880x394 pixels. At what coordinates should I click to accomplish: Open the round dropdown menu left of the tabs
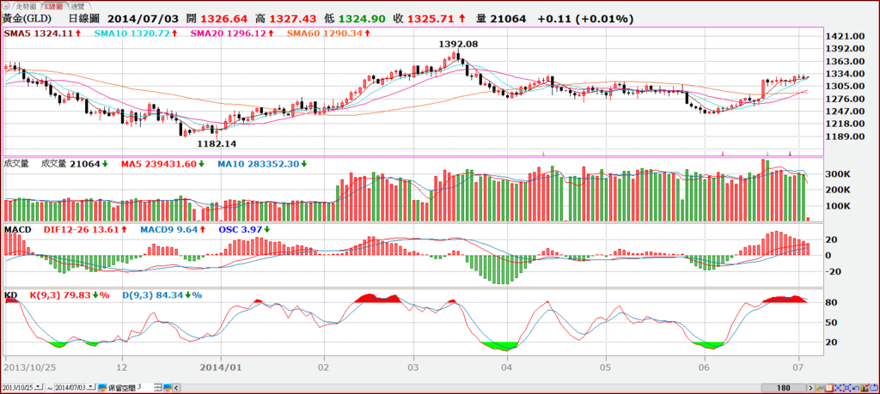[x=5, y=5]
